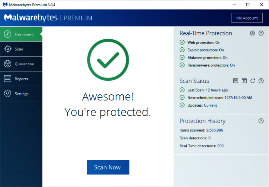Click 'Real-Time Protection' heading
Image resolution: width=269 pixels, height=187 pixels.
[x=206, y=33]
